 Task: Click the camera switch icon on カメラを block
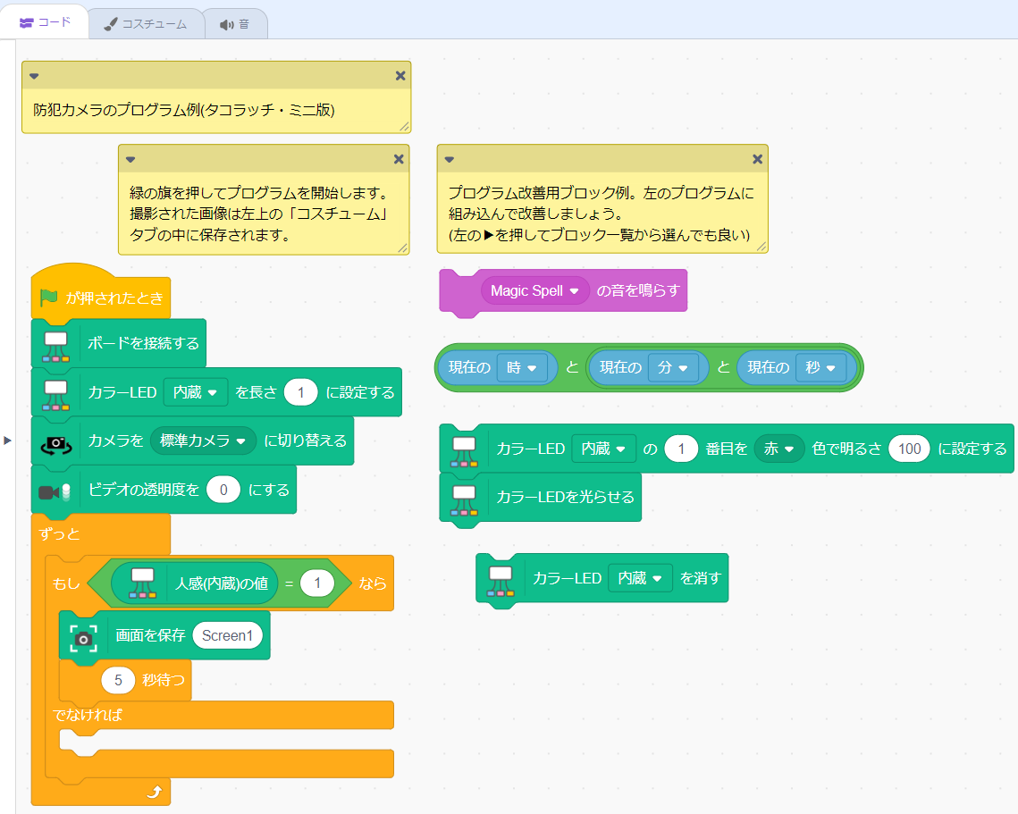click(55, 441)
